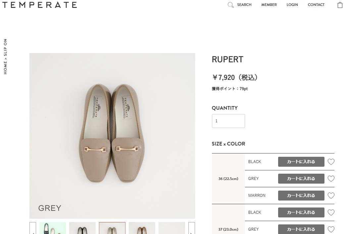
Task: Open the MEMBER menu item
Action: [269, 5]
